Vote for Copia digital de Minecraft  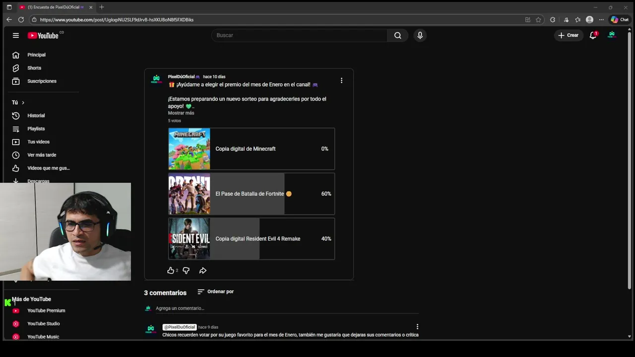pyautogui.click(x=252, y=149)
